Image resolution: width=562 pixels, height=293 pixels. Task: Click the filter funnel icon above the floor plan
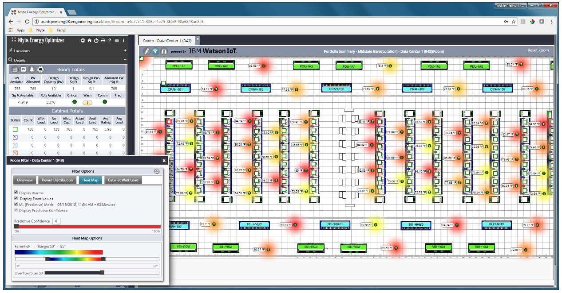(156, 51)
